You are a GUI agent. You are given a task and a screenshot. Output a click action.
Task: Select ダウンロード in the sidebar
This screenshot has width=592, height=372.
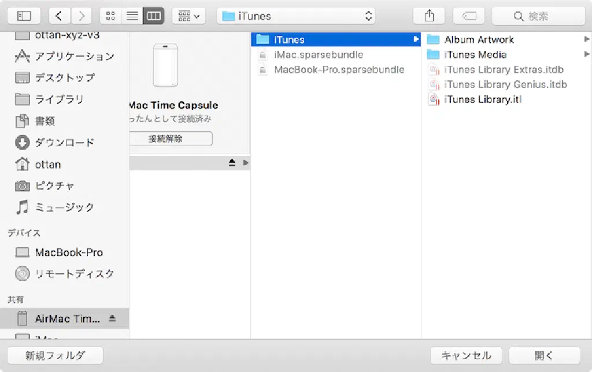[x=65, y=142]
